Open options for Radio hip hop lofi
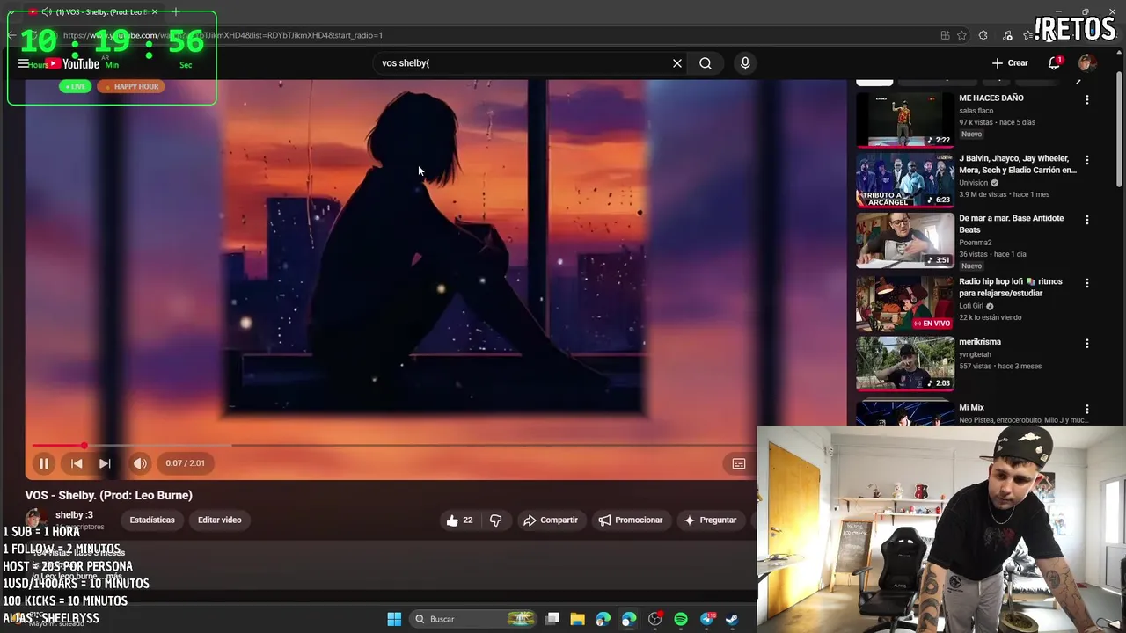Viewport: 1126px width, 633px height. tap(1087, 284)
